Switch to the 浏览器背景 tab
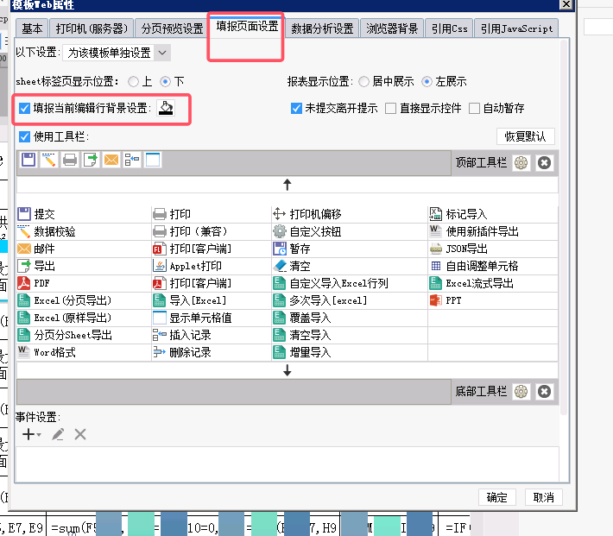613x536 pixels. [392, 28]
